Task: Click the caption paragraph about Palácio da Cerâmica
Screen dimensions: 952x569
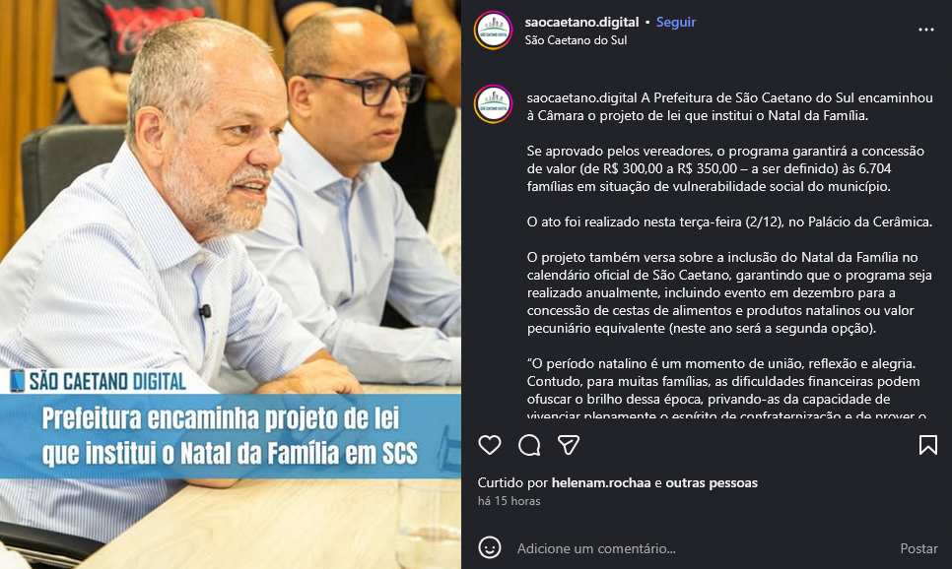Action: 729,222
